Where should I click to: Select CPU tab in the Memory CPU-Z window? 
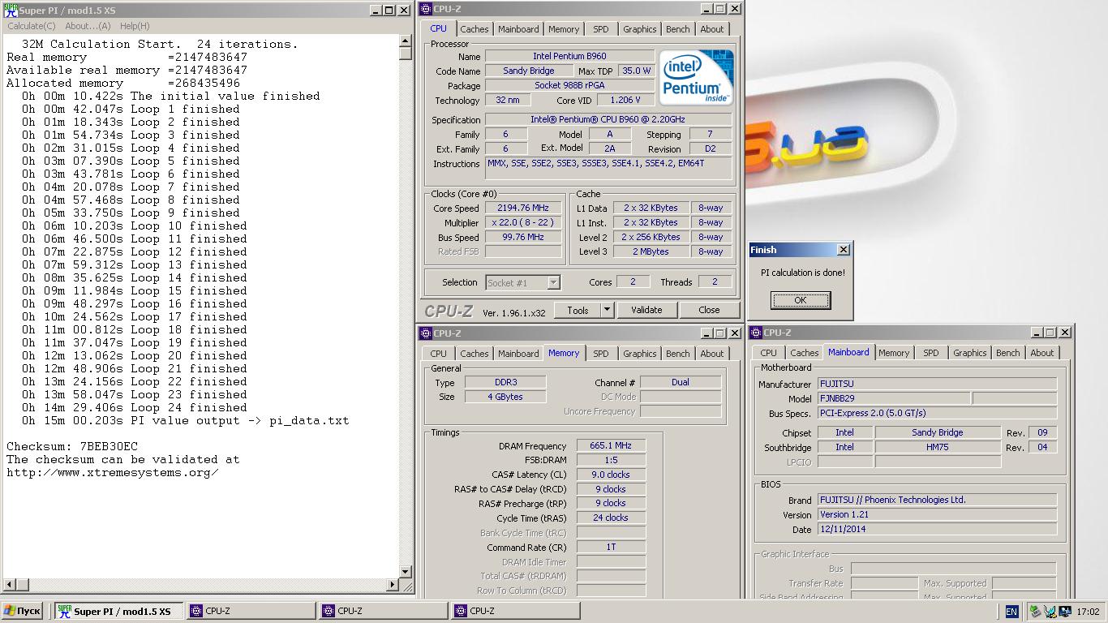click(438, 354)
